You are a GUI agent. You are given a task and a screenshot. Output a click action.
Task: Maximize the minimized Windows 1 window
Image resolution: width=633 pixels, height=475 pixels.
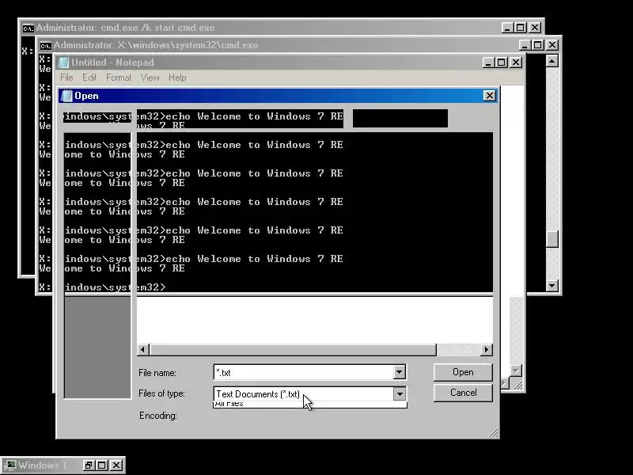[102, 465]
